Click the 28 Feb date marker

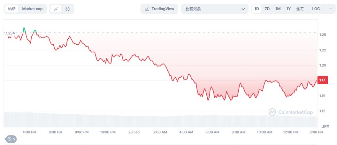pos(134,132)
